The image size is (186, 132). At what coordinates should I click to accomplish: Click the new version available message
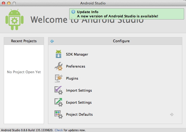(x=118, y=16)
